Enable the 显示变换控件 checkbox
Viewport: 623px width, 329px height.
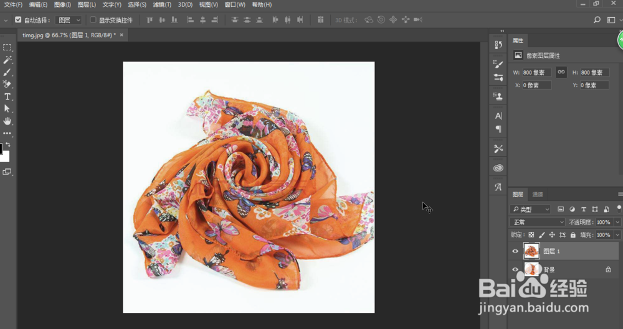(93, 19)
